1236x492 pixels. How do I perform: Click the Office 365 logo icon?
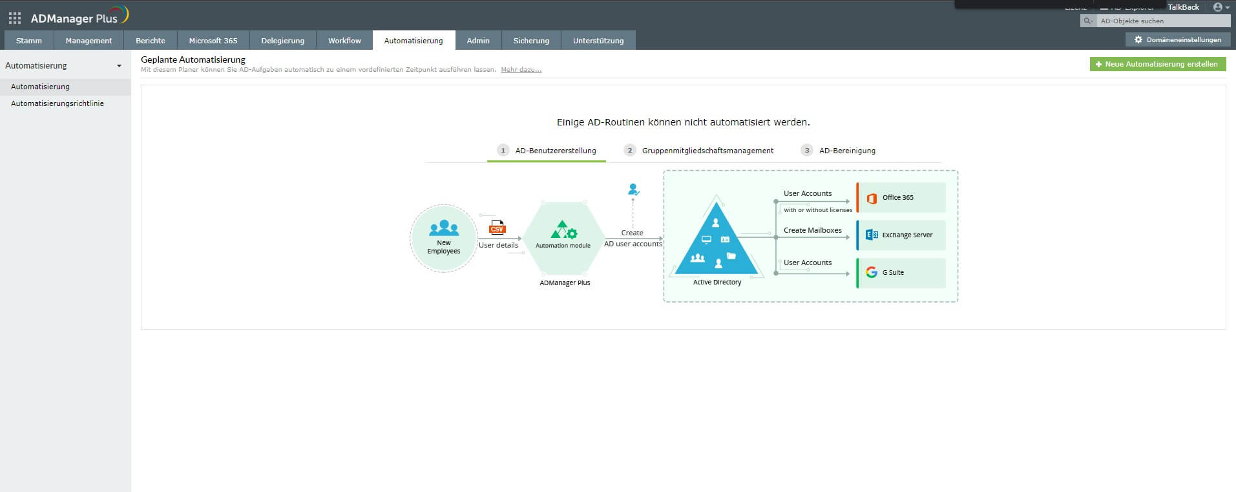[872, 198]
